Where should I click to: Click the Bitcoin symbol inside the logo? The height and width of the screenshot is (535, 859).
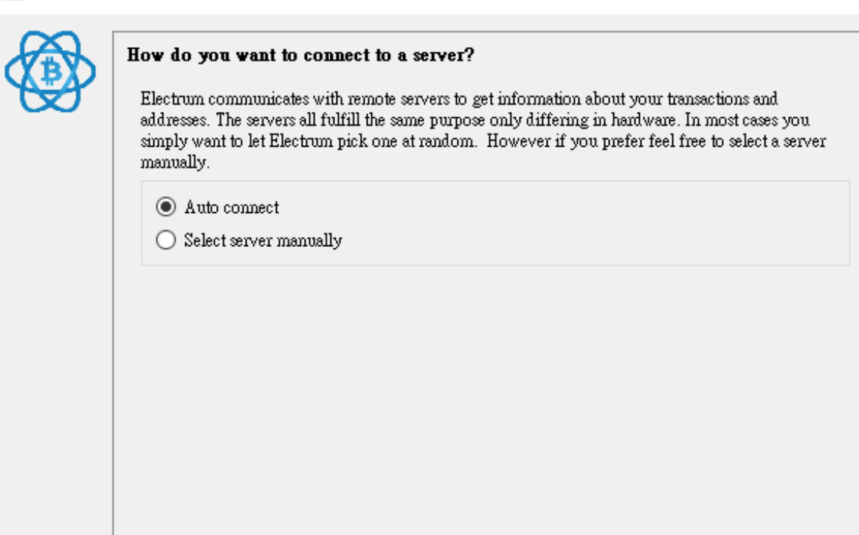point(51,71)
